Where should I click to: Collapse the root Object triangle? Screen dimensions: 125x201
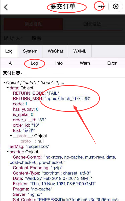pyautogui.click(x=4, y=82)
